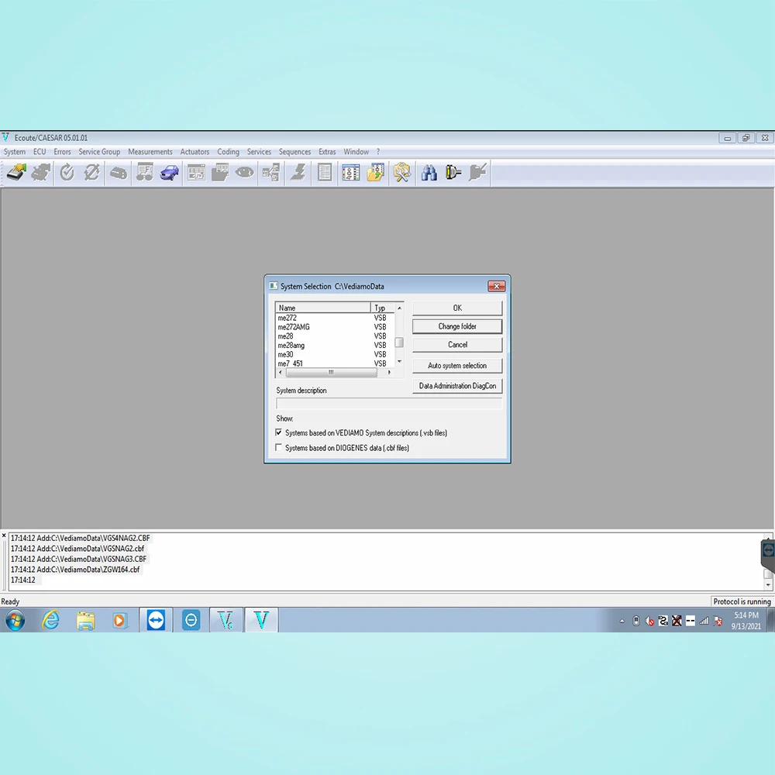
Task: Click the stop ECU contact crossed-circle icon
Action: [92, 173]
